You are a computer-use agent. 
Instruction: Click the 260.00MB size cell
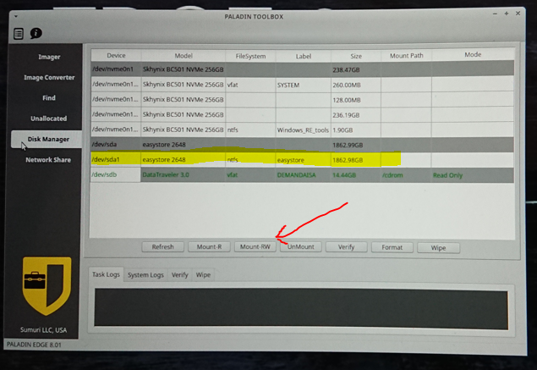point(356,85)
